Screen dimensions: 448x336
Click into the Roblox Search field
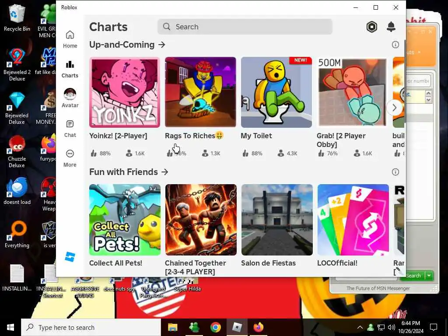click(x=245, y=27)
